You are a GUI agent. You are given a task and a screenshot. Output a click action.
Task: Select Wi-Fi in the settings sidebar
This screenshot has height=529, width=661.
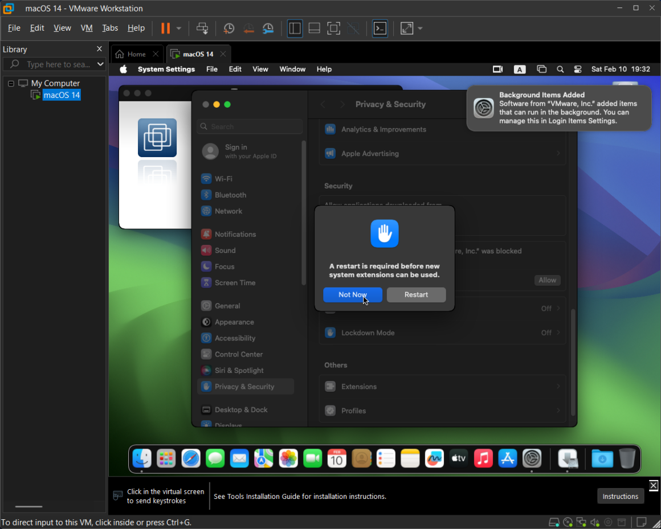[246, 179]
